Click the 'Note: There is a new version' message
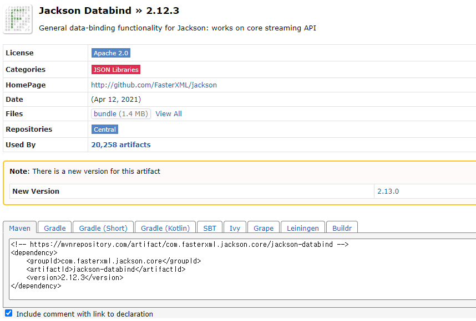Image resolution: width=476 pixels, height=321 pixels. 85,172
